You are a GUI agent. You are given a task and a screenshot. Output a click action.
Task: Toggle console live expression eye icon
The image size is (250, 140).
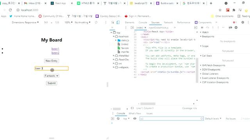click(x=135, y=119)
